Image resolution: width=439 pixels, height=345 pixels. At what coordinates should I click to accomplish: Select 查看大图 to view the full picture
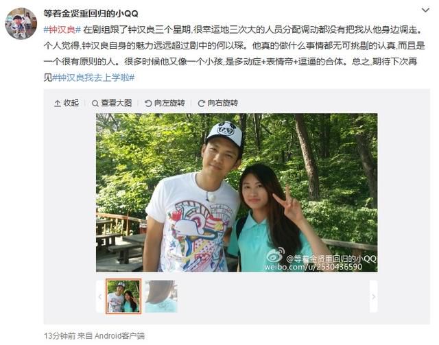click(x=116, y=103)
